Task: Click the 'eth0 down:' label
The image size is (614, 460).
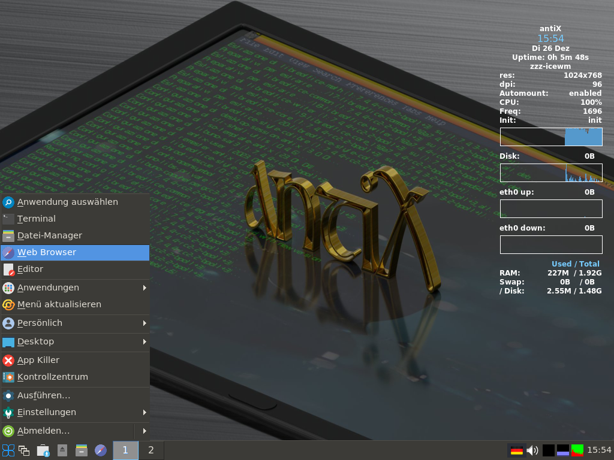Action: click(x=522, y=228)
